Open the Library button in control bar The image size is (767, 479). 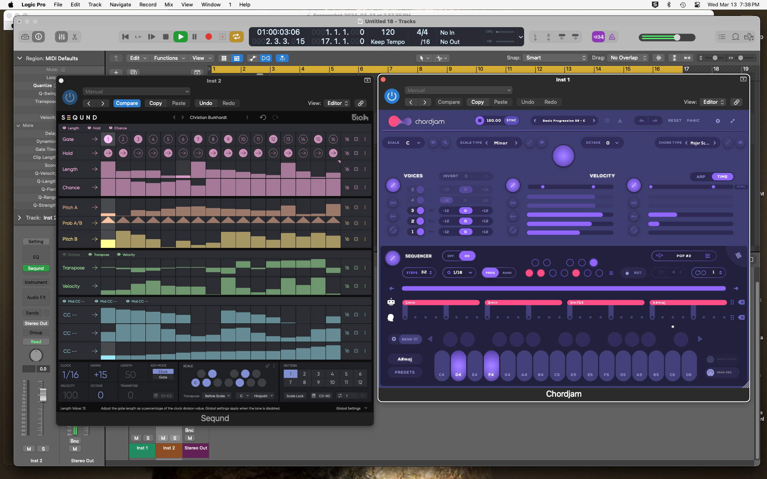(x=25, y=37)
